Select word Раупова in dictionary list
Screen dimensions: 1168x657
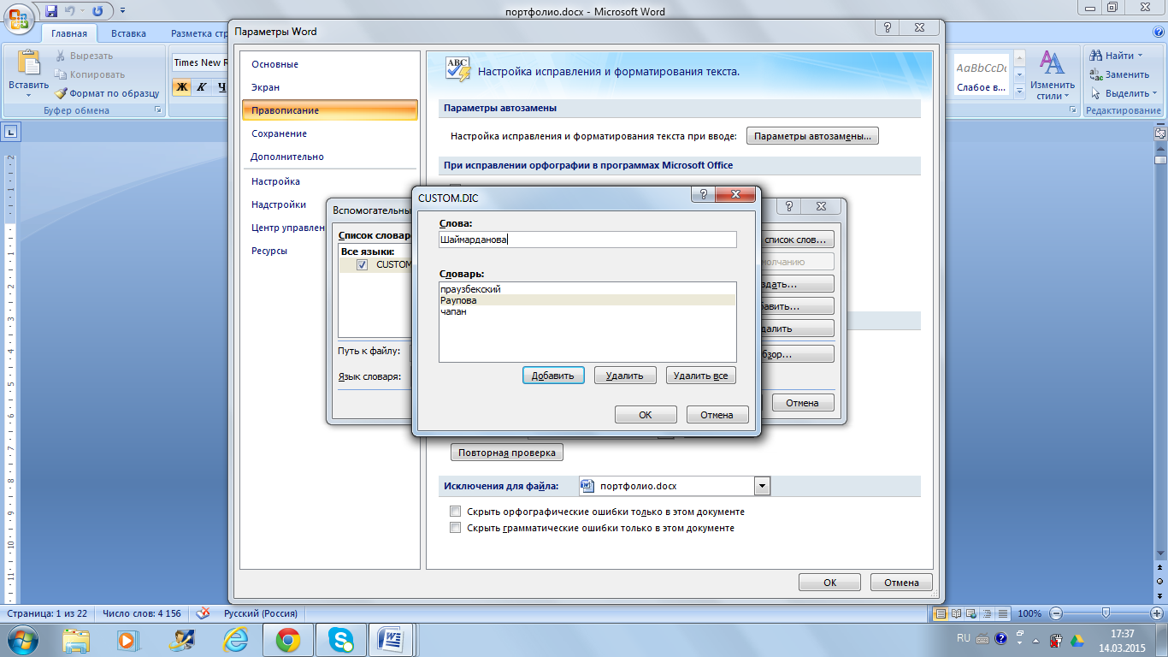click(587, 300)
